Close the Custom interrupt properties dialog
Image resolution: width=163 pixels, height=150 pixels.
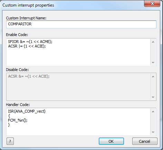[x=152, y=3]
